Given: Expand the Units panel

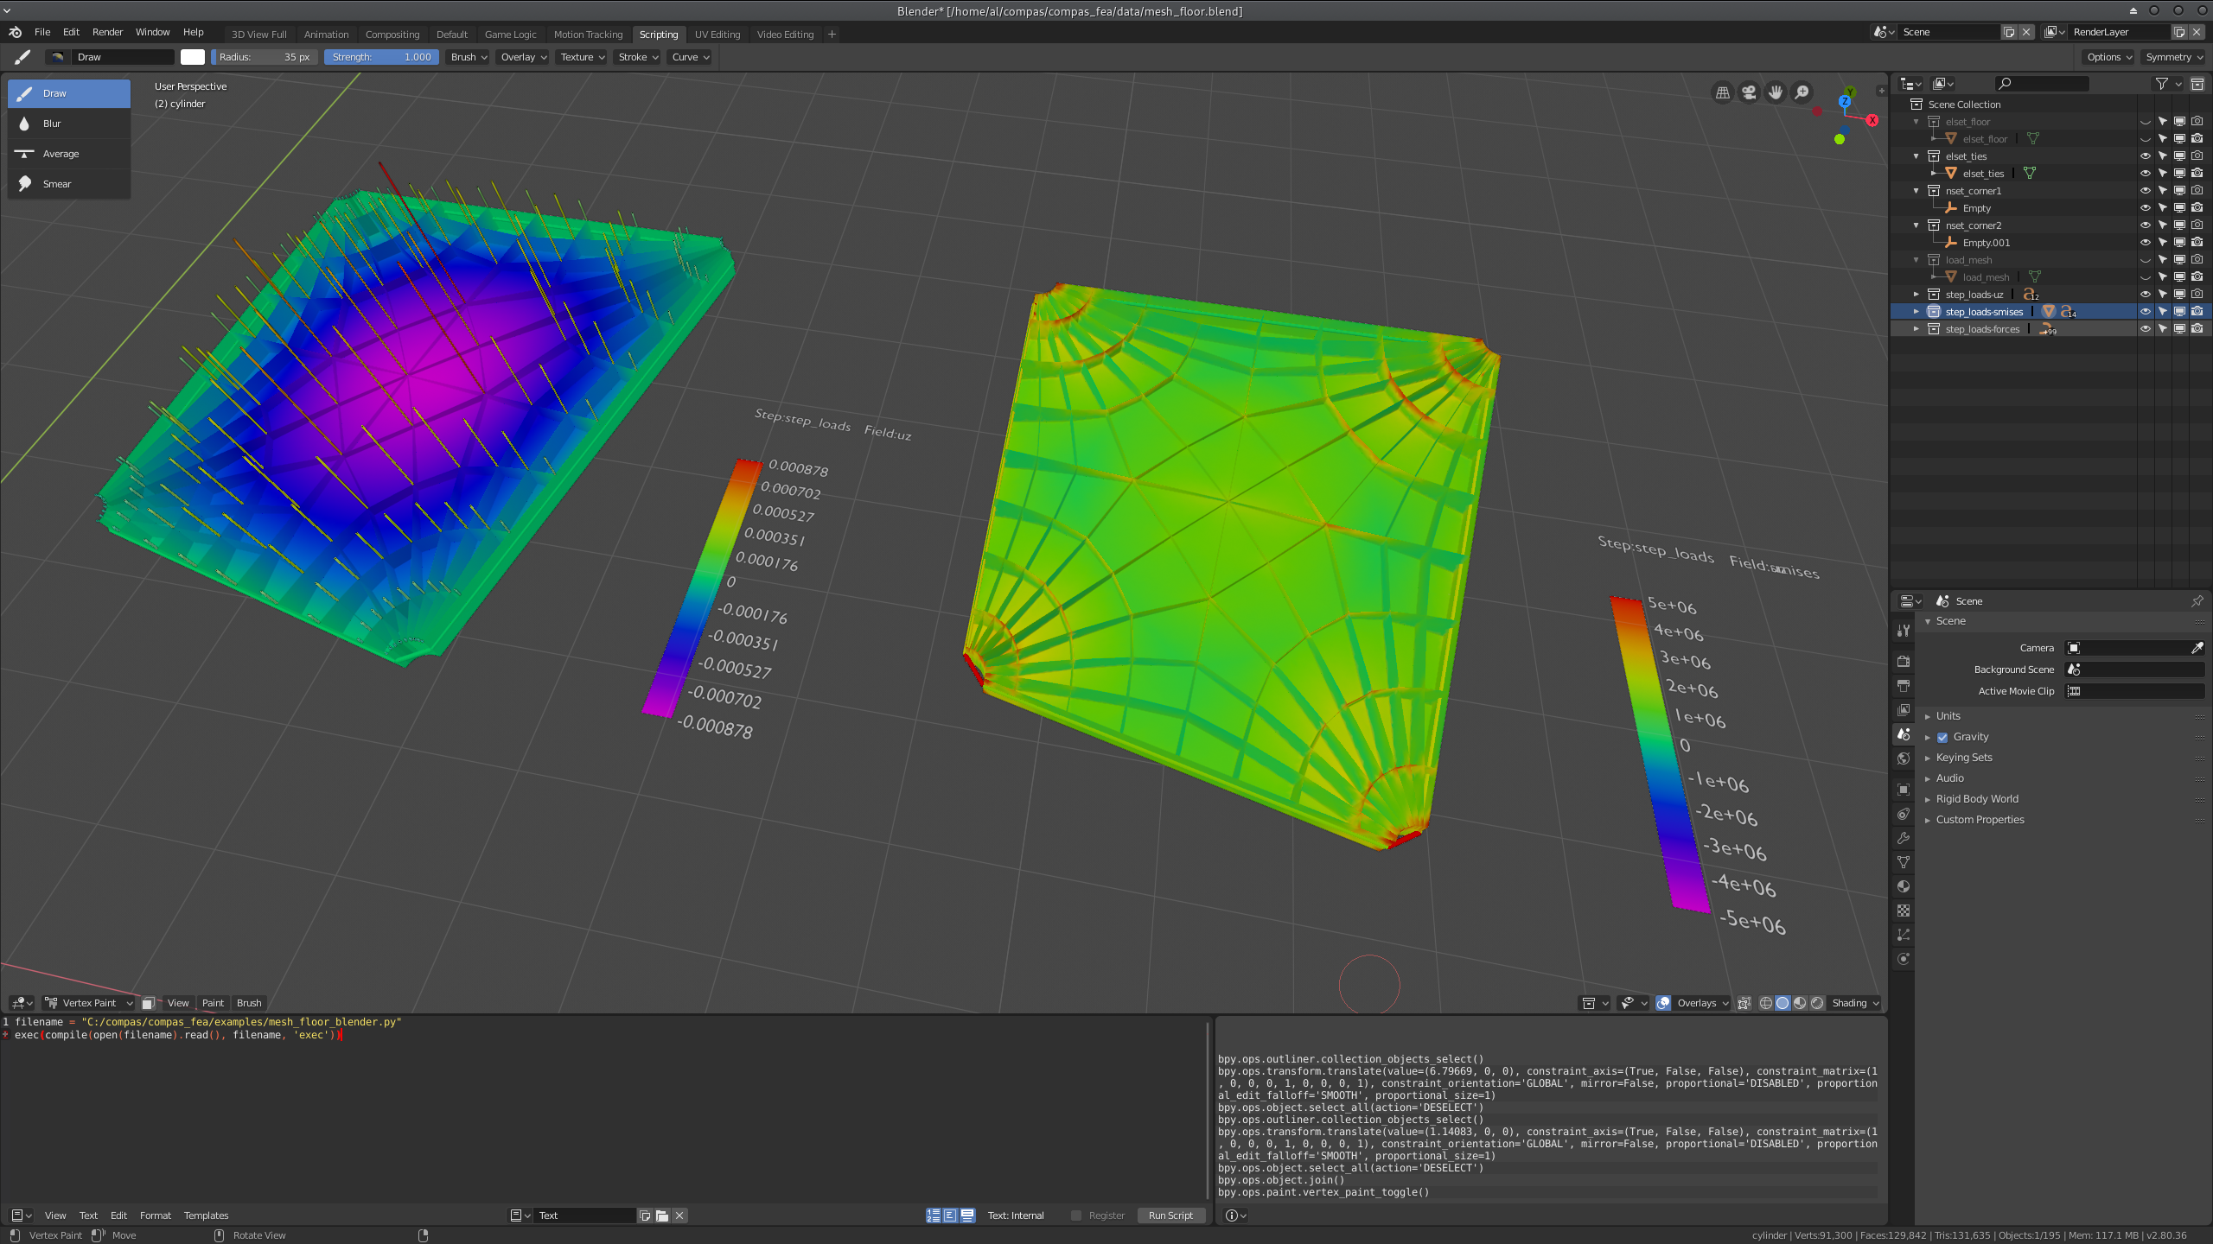Looking at the screenshot, I should [x=1948, y=716].
